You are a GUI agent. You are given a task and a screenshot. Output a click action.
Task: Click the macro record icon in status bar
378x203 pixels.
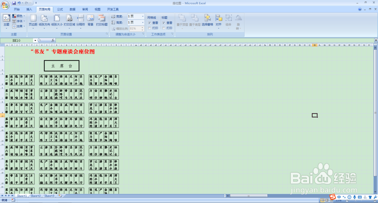click(13, 200)
